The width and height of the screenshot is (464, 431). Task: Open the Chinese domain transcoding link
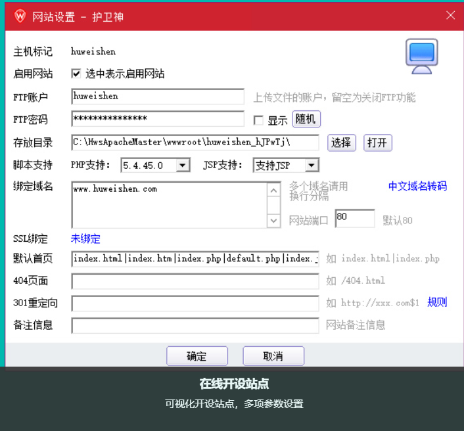[417, 186]
